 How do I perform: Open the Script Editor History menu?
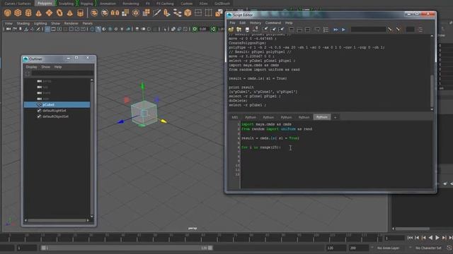(x=255, y=23)
